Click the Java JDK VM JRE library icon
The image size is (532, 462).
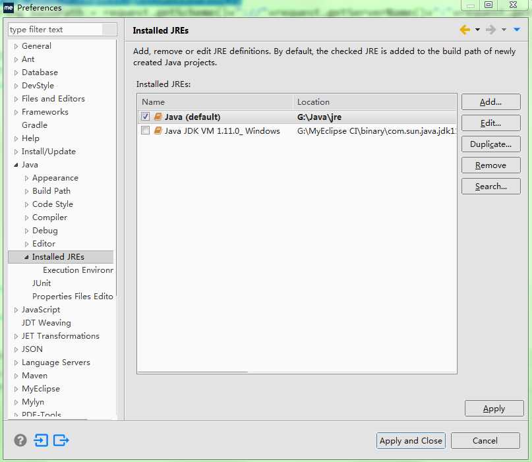pyautogui.click(x=158, y=130)
